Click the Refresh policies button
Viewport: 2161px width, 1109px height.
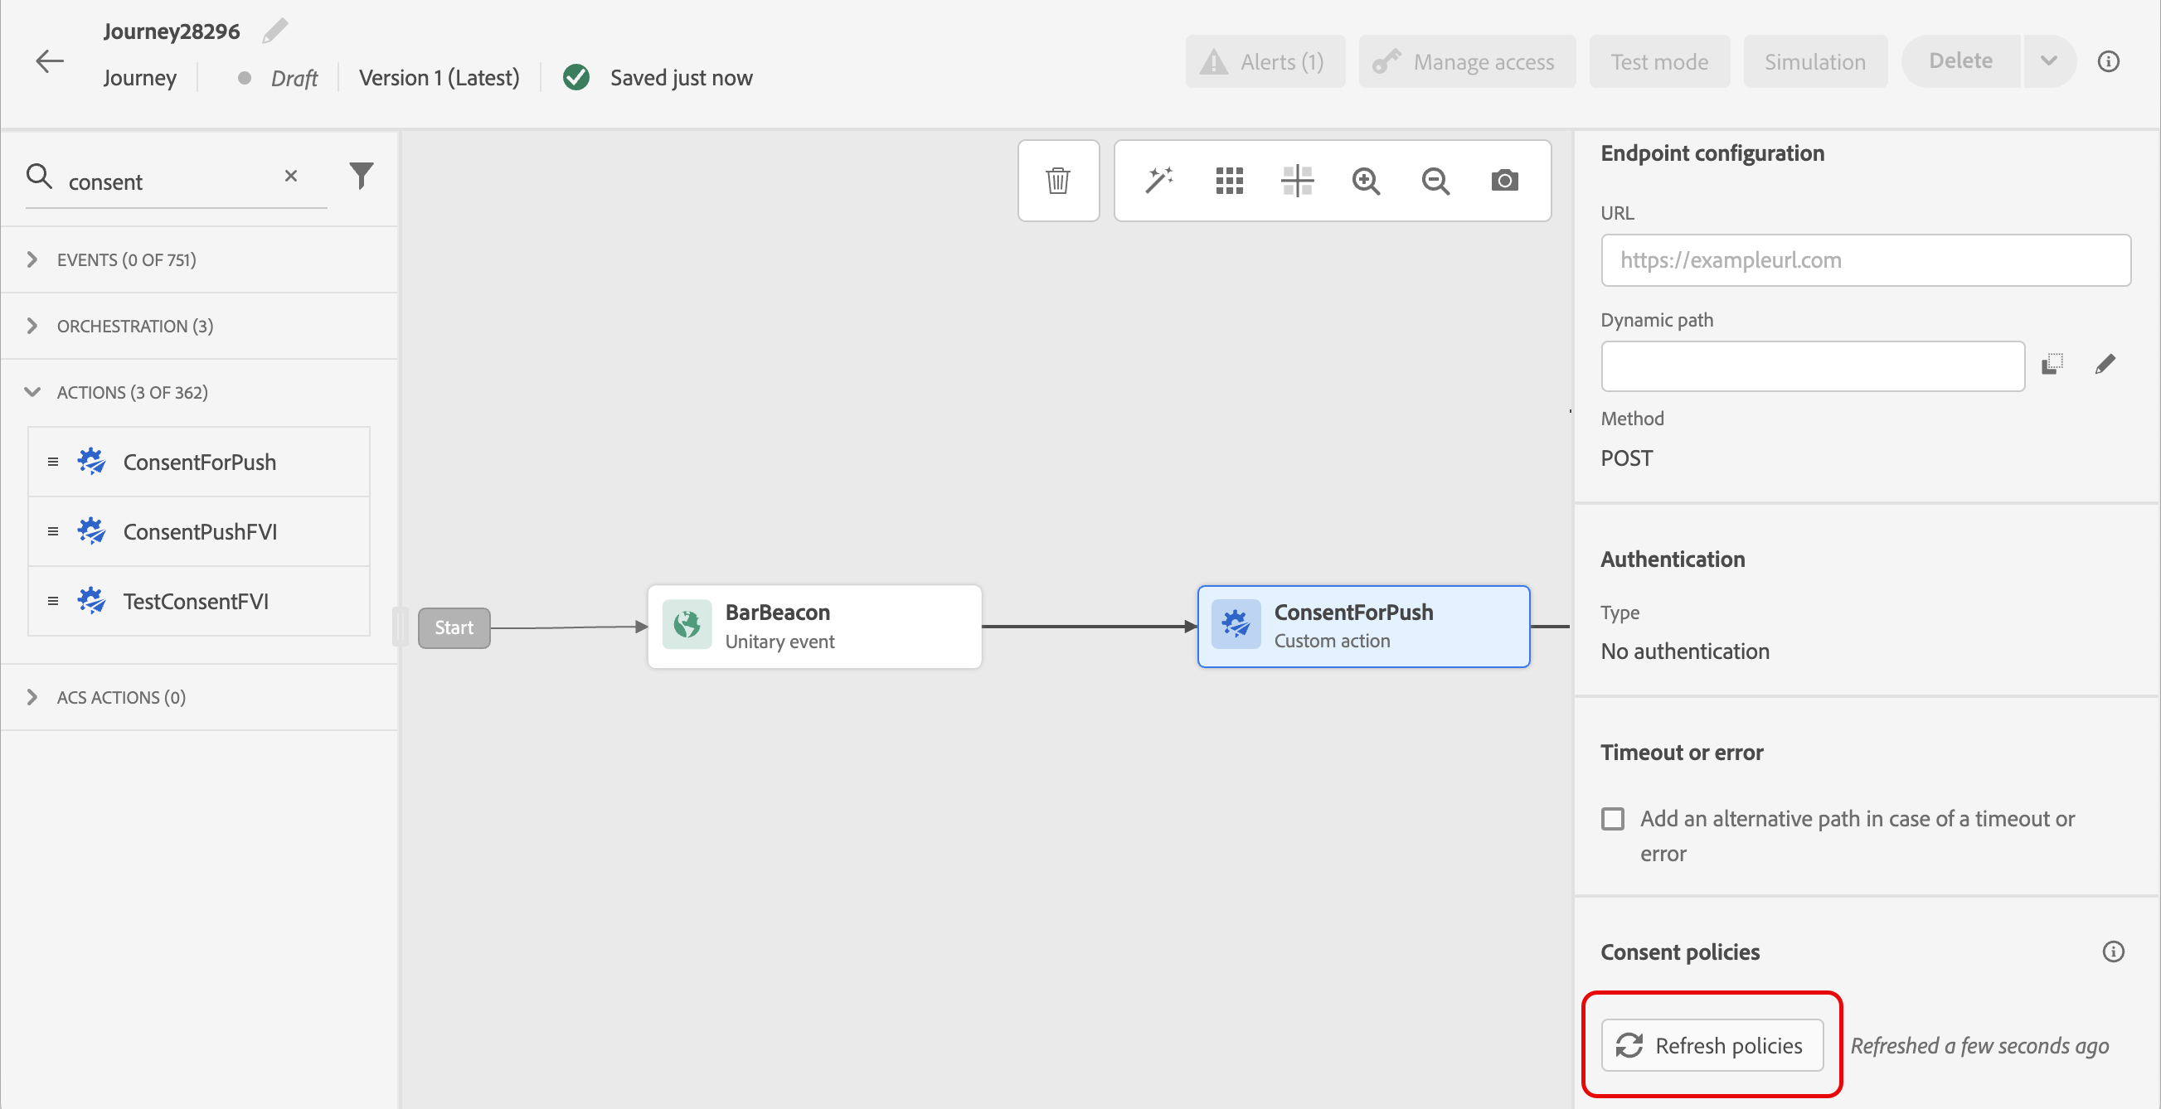[x=1712, y=1045]
